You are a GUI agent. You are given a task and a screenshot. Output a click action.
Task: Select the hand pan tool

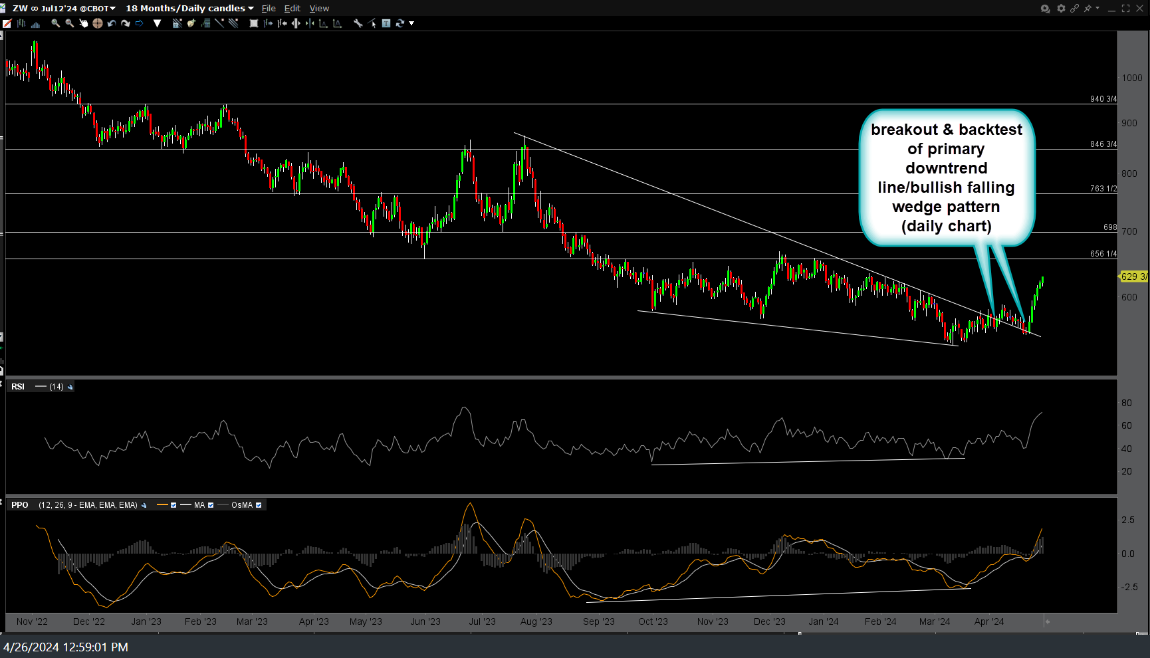[x=84, y=23]
